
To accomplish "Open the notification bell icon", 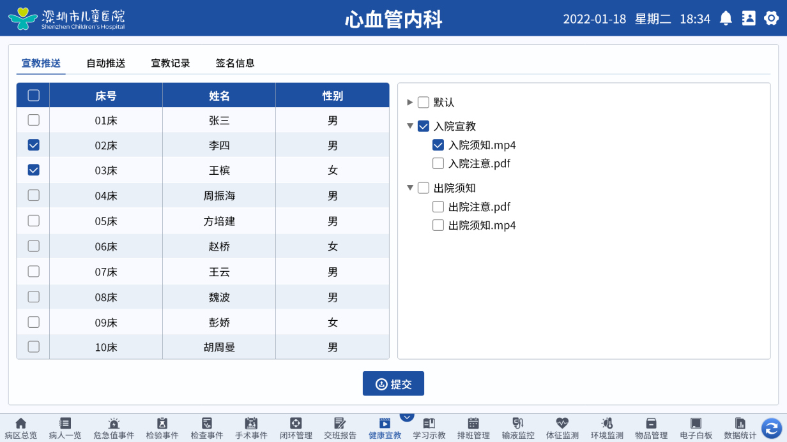I will point(726,18).
